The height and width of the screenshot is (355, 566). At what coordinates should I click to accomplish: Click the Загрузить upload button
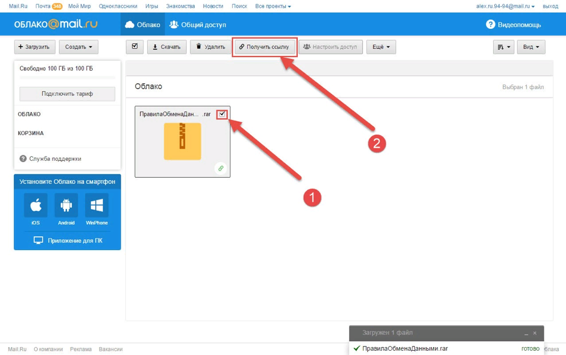click(34, 47)
